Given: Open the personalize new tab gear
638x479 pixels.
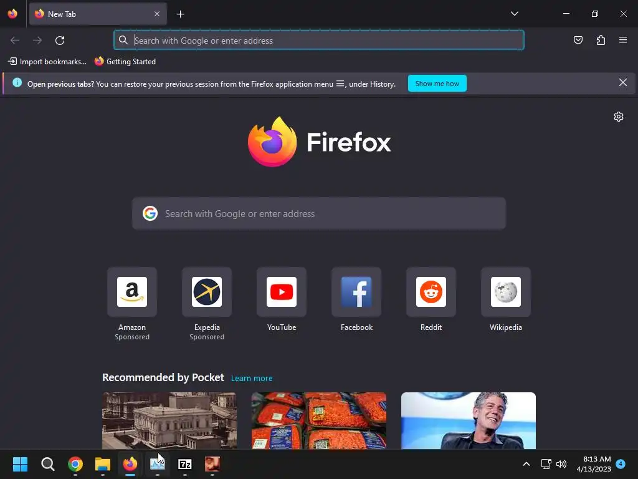Looking at the screenshot, I should (619, 117).
